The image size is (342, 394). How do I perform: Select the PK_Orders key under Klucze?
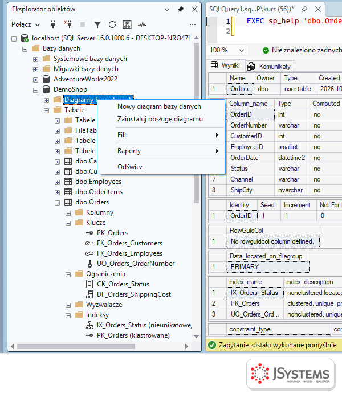112,233
